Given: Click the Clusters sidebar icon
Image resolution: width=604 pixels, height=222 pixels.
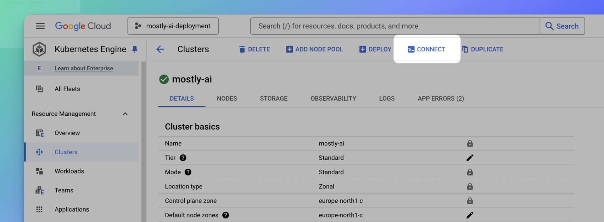Looking at the screenshot, I should pos(39,152).
